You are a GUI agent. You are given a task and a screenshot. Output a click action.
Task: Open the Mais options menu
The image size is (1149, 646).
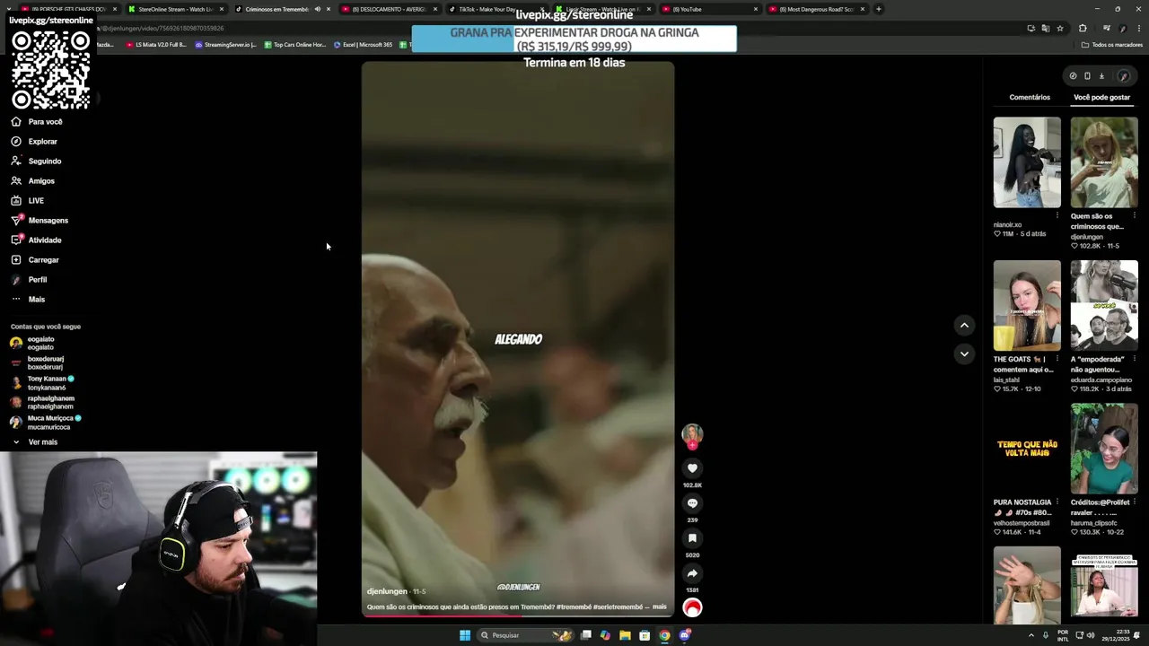[x=28, y=299]
